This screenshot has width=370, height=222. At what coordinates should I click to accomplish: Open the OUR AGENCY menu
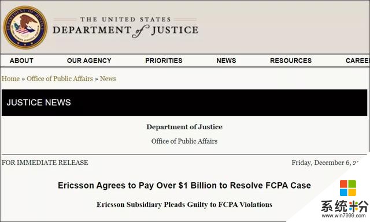(x=89, y=61)
